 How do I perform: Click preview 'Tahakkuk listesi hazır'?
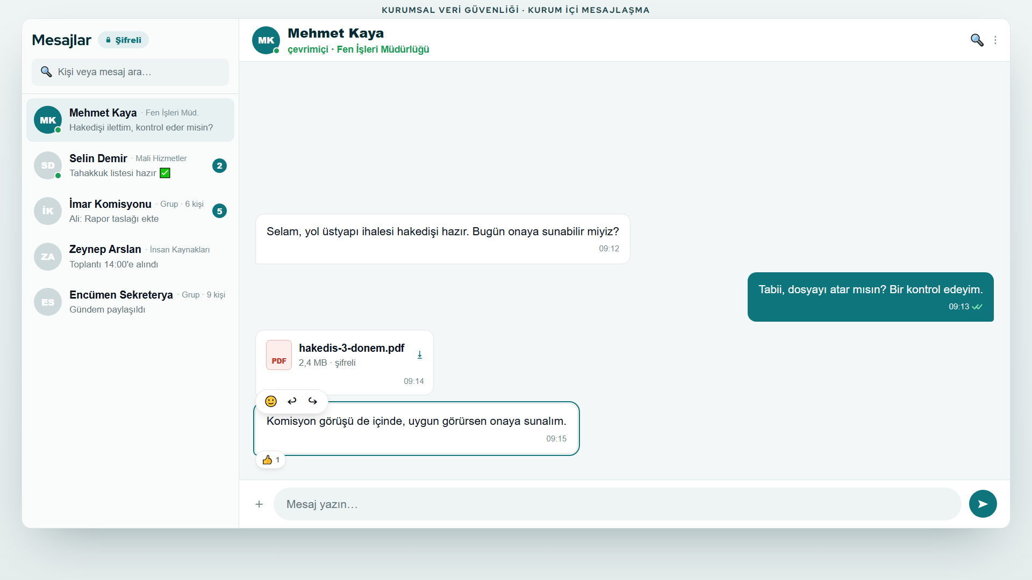coord(119,173)
